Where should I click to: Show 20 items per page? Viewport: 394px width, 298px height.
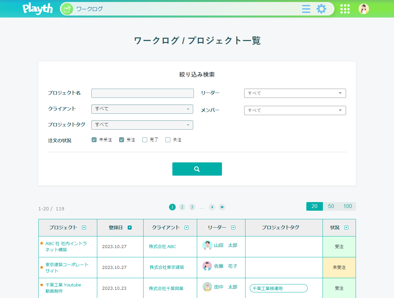coord(314,206)
